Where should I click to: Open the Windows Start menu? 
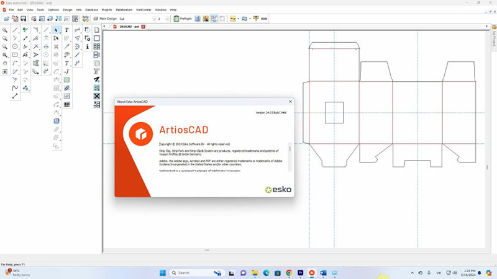tap(163, 273)
